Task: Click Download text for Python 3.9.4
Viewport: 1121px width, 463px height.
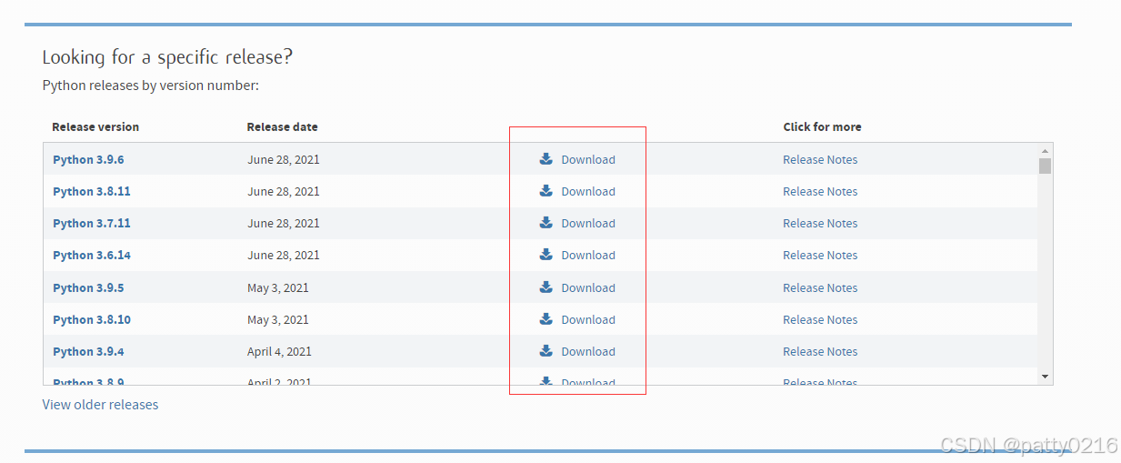Action: (x=588, y=351)
